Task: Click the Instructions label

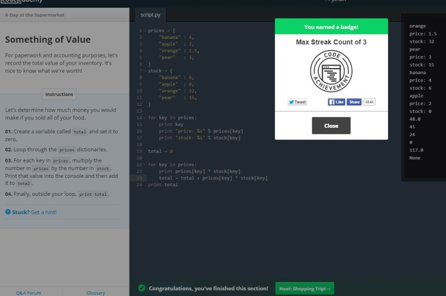Action: pyautogui.click(x=59, y=94)
